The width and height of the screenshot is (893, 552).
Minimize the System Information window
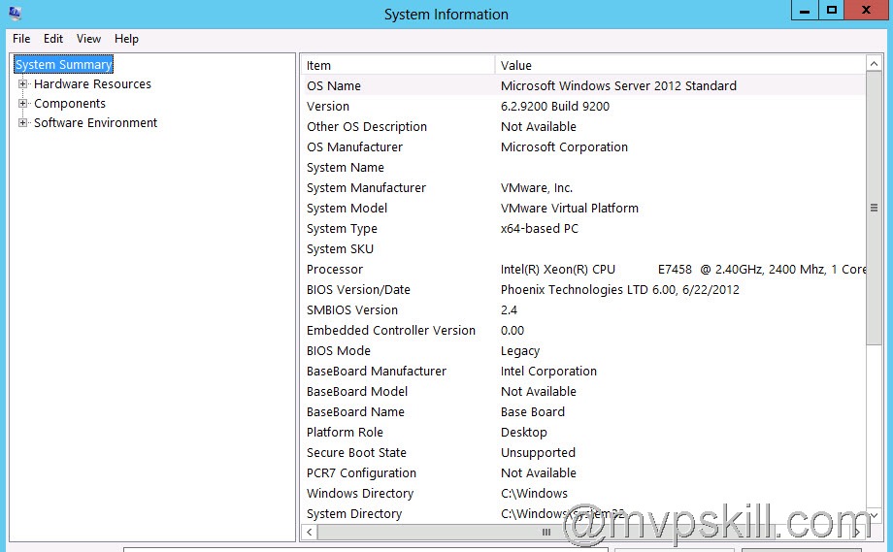pyautogui.click(x=805, y=11)
